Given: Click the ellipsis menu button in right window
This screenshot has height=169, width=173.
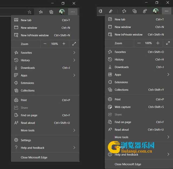Looking at the screenshot, I should (x=167, y=11).
